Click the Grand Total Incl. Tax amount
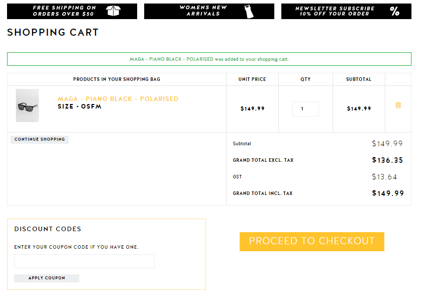 point(388,193)
